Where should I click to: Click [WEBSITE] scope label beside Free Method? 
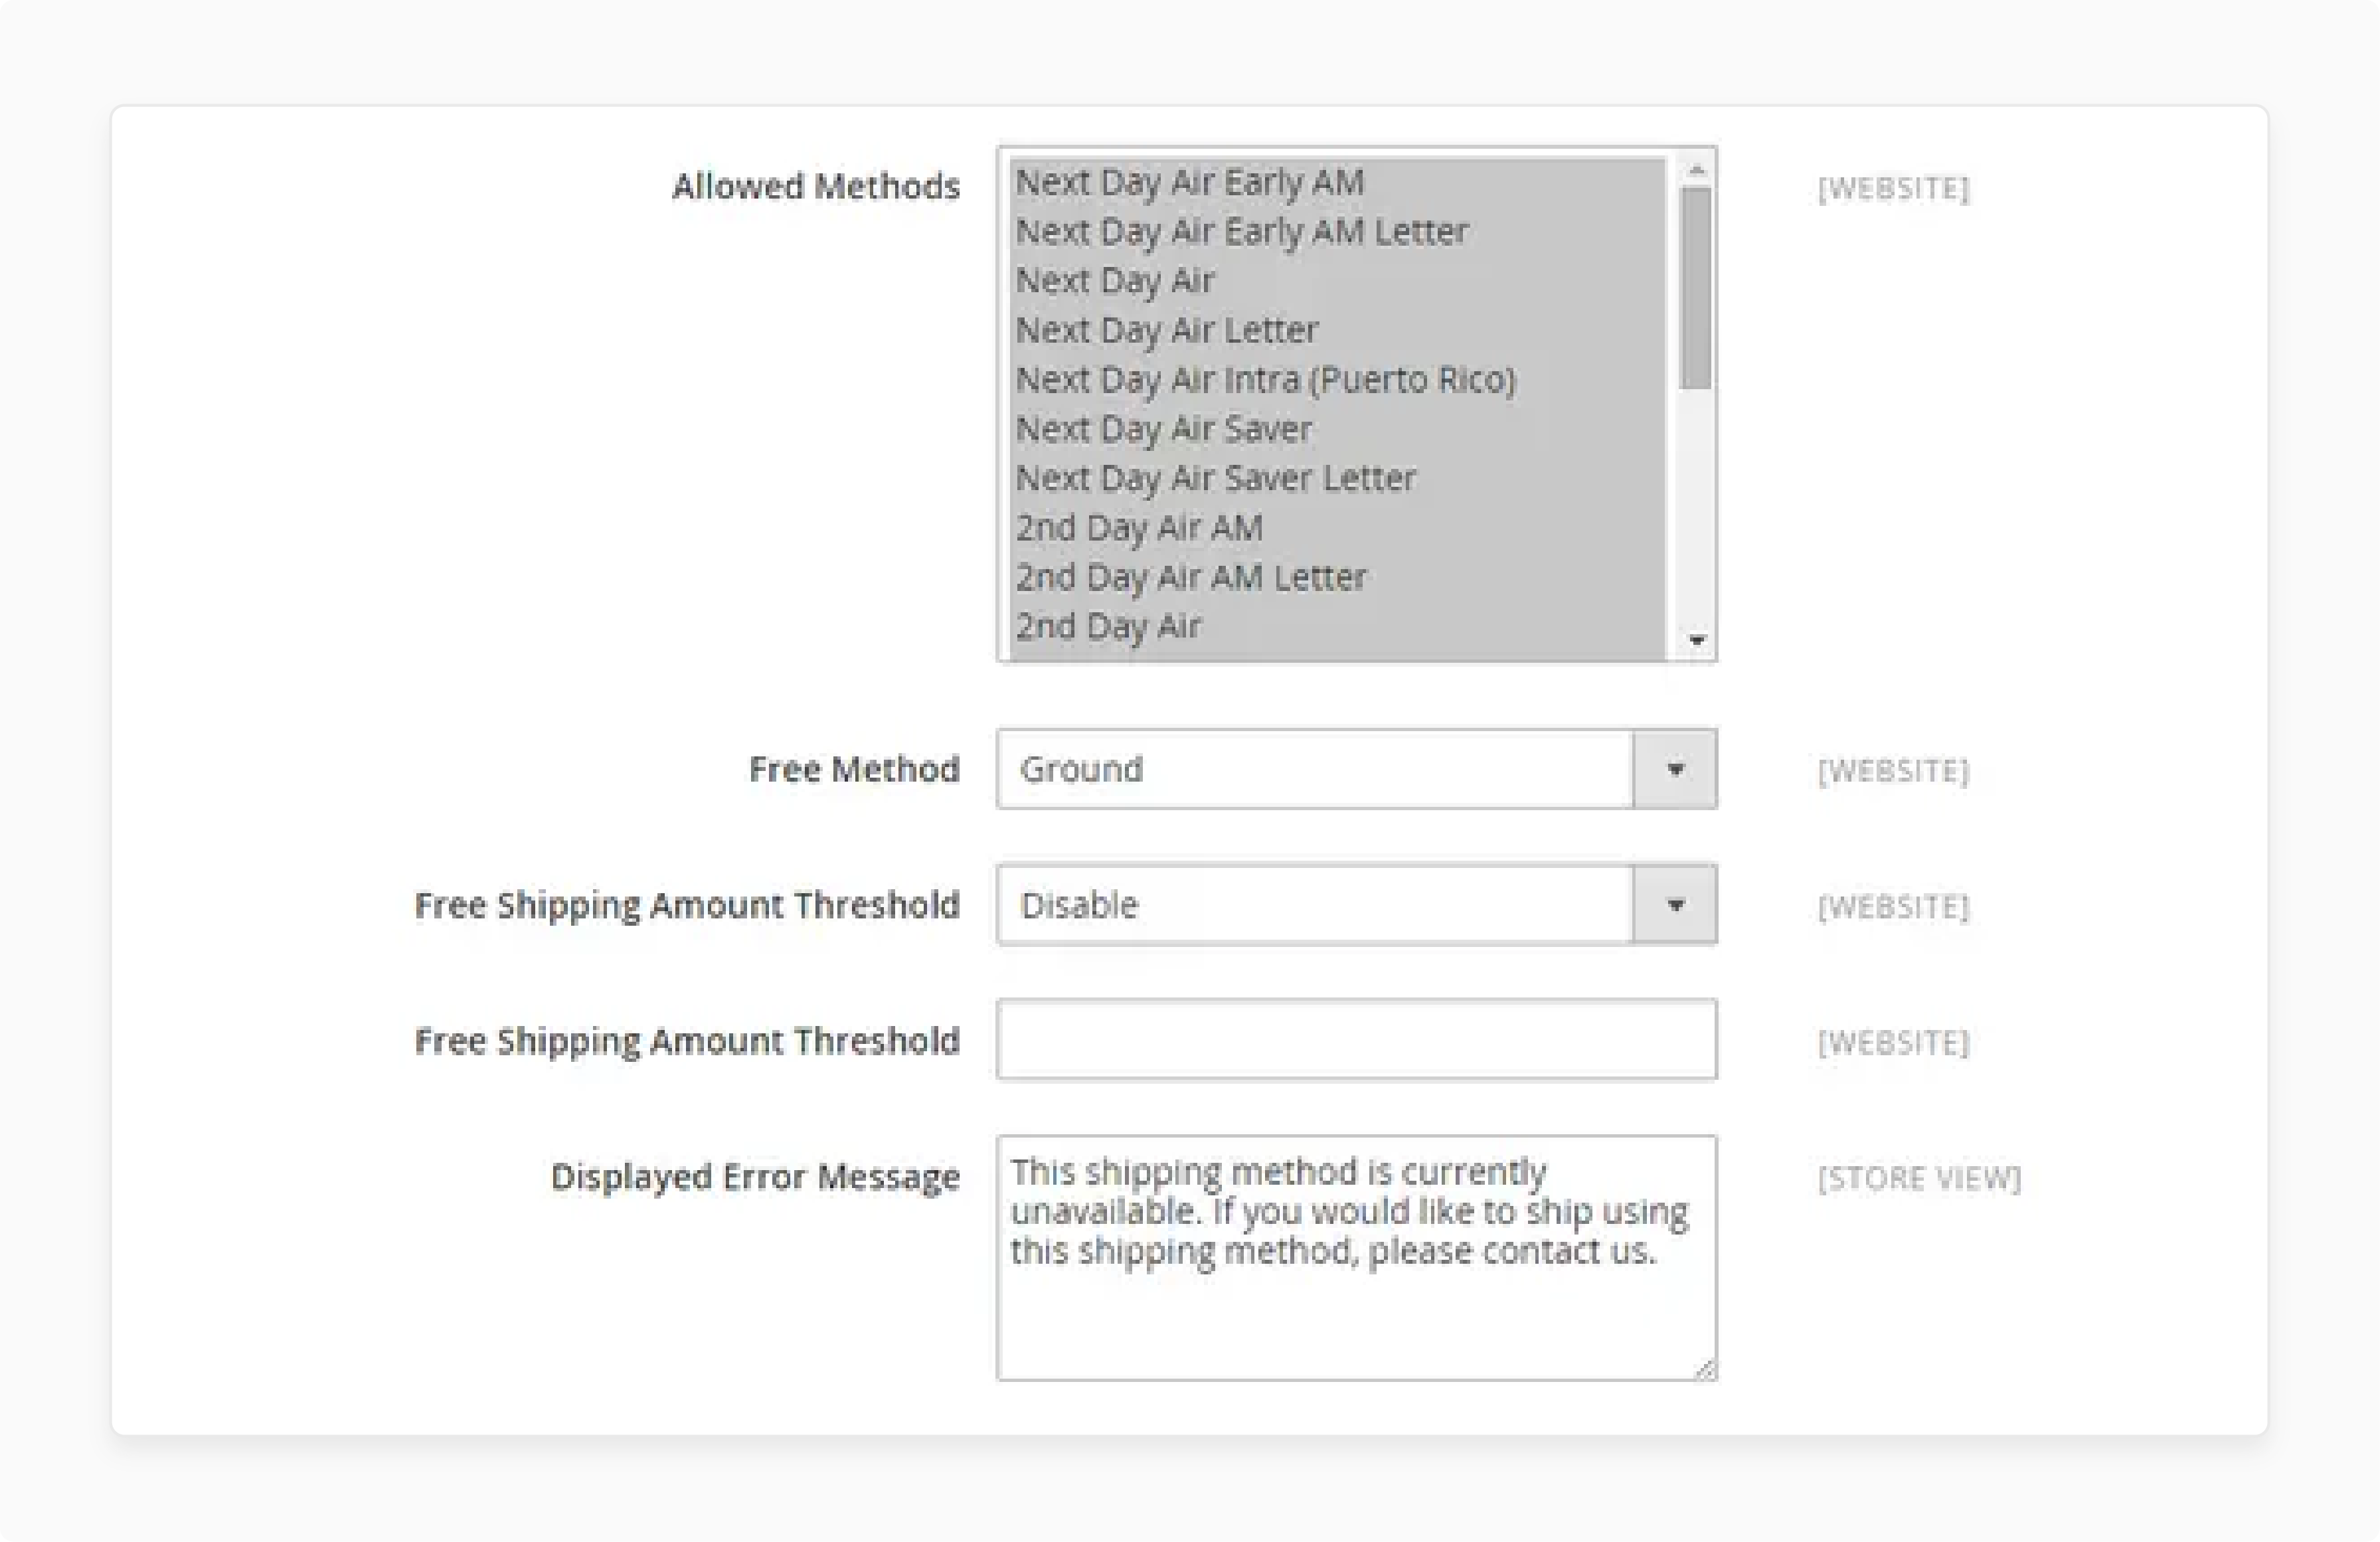tap(1893, 771)
